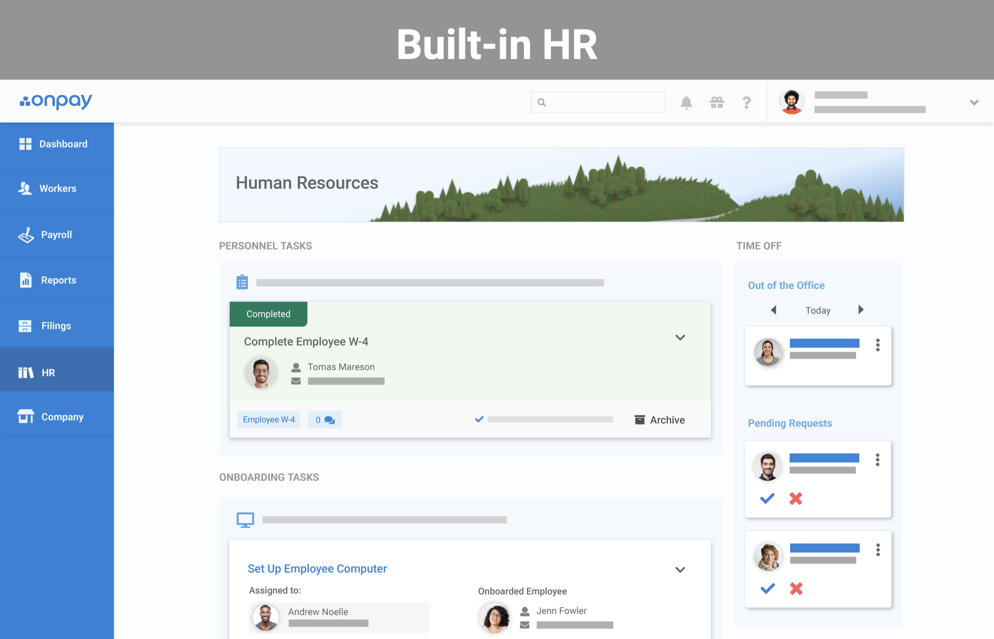The height and width of the screenshot is (639, 994).
Task: Click the clipboard icon in Personnel Tasks
Action: pos(242,282)
